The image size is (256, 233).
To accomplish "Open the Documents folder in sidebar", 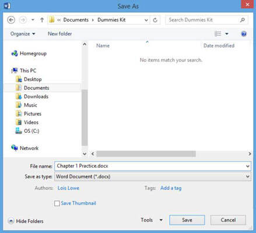I will tap(36, 88).
